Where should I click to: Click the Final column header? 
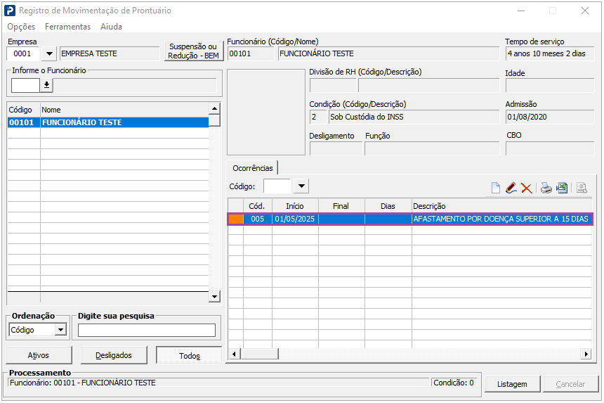[x=341, y=206]
